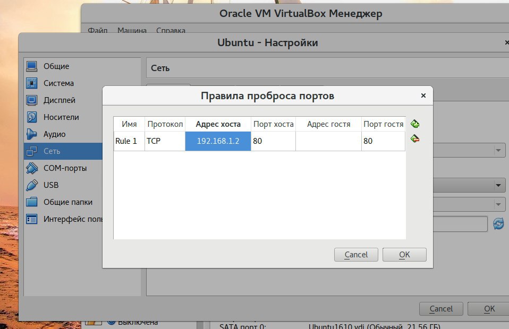Select the Интерфейс пользователя icon
509x329 pixels.
click(31, 219)
